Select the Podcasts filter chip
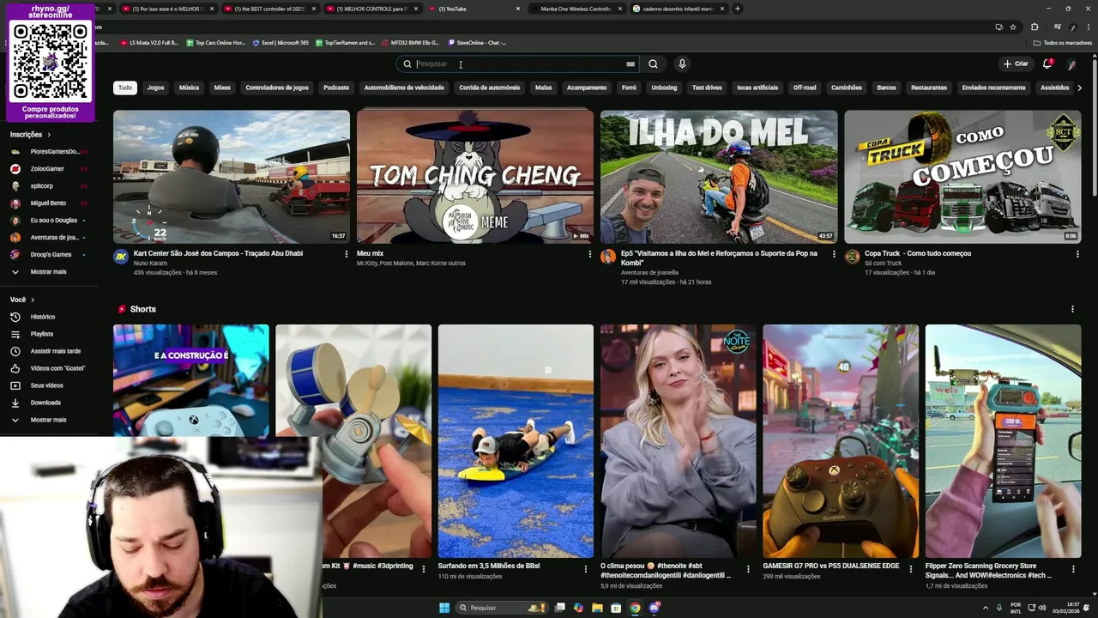The width and height of the screenshot is (1098, 618). [x=336, y=88]
